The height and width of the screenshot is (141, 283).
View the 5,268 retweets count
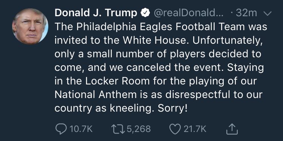click(x=139, y=129)
